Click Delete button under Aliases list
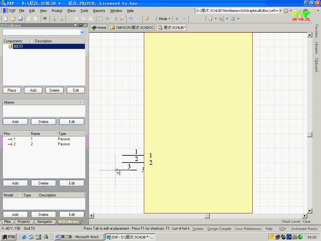Viewport: 321px width, 241px height. tap(43, 122)
